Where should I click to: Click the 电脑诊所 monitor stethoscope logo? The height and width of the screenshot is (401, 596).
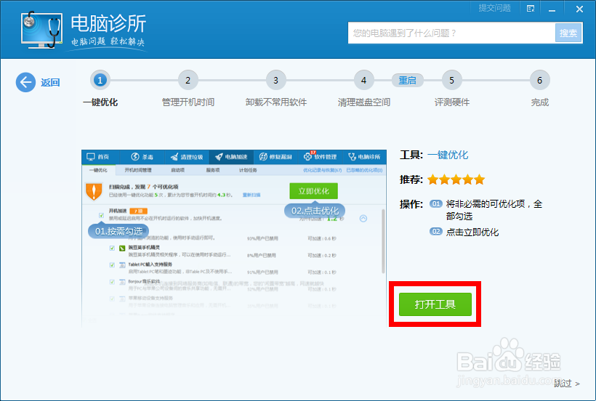click(41, 30)
